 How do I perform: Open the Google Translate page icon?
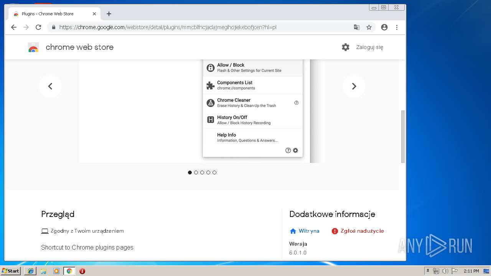pos(357,27)
